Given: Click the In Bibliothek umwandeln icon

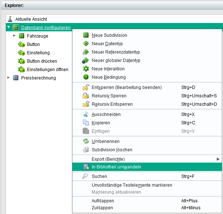Looking at the screenshot, I should pyautogui.click(x=86, y=167).
